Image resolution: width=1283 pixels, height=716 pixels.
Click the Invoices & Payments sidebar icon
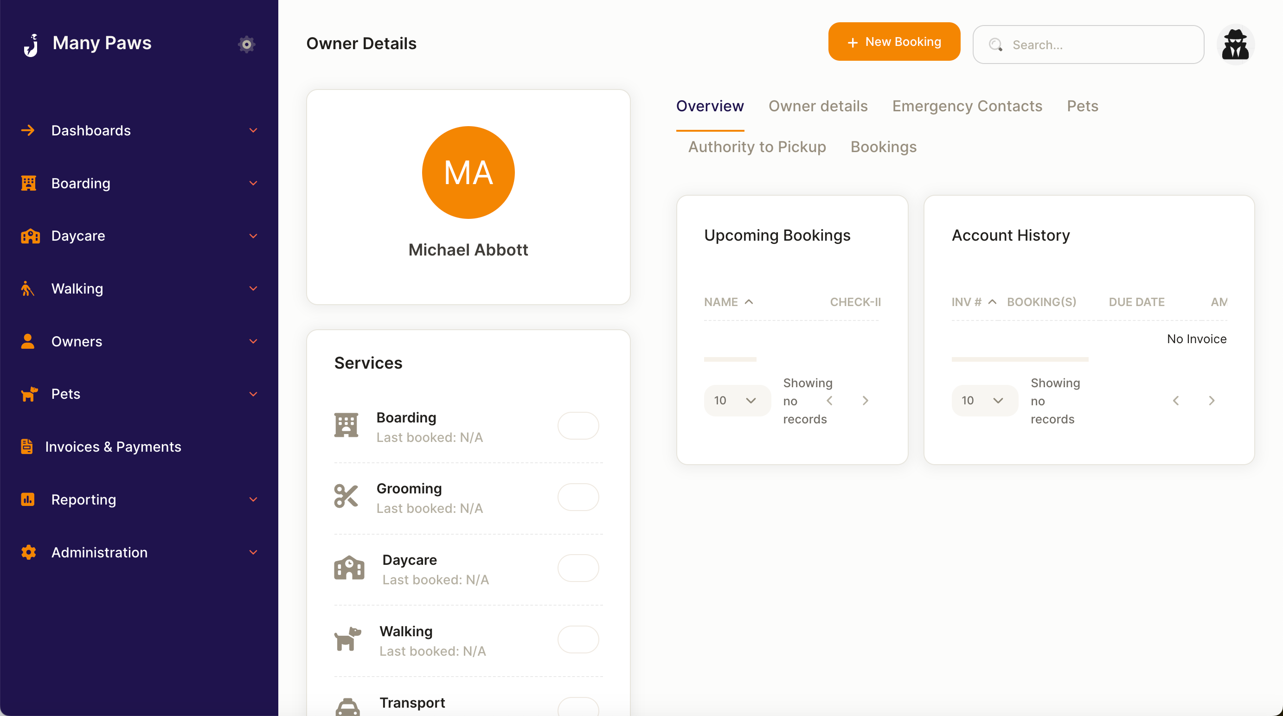coord(27,446)
